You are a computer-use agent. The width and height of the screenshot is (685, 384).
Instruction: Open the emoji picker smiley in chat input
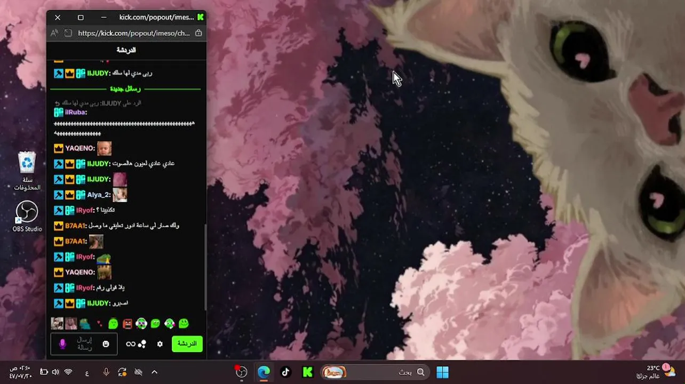(x=106, y=344)
